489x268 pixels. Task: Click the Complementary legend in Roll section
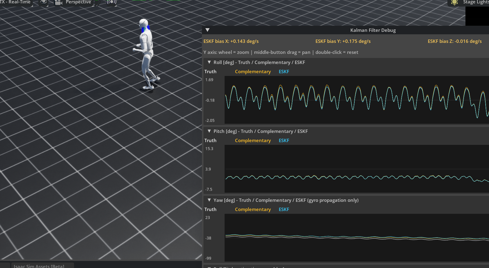point(253,72)
